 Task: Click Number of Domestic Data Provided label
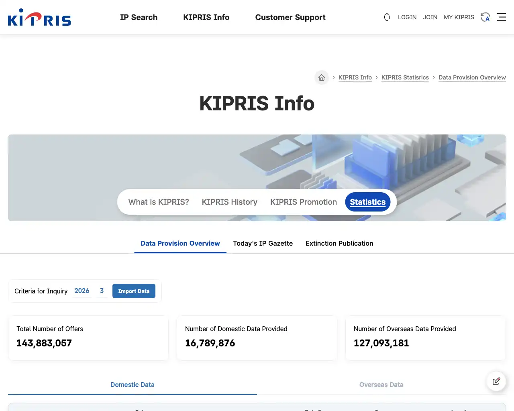pos(236,329)
